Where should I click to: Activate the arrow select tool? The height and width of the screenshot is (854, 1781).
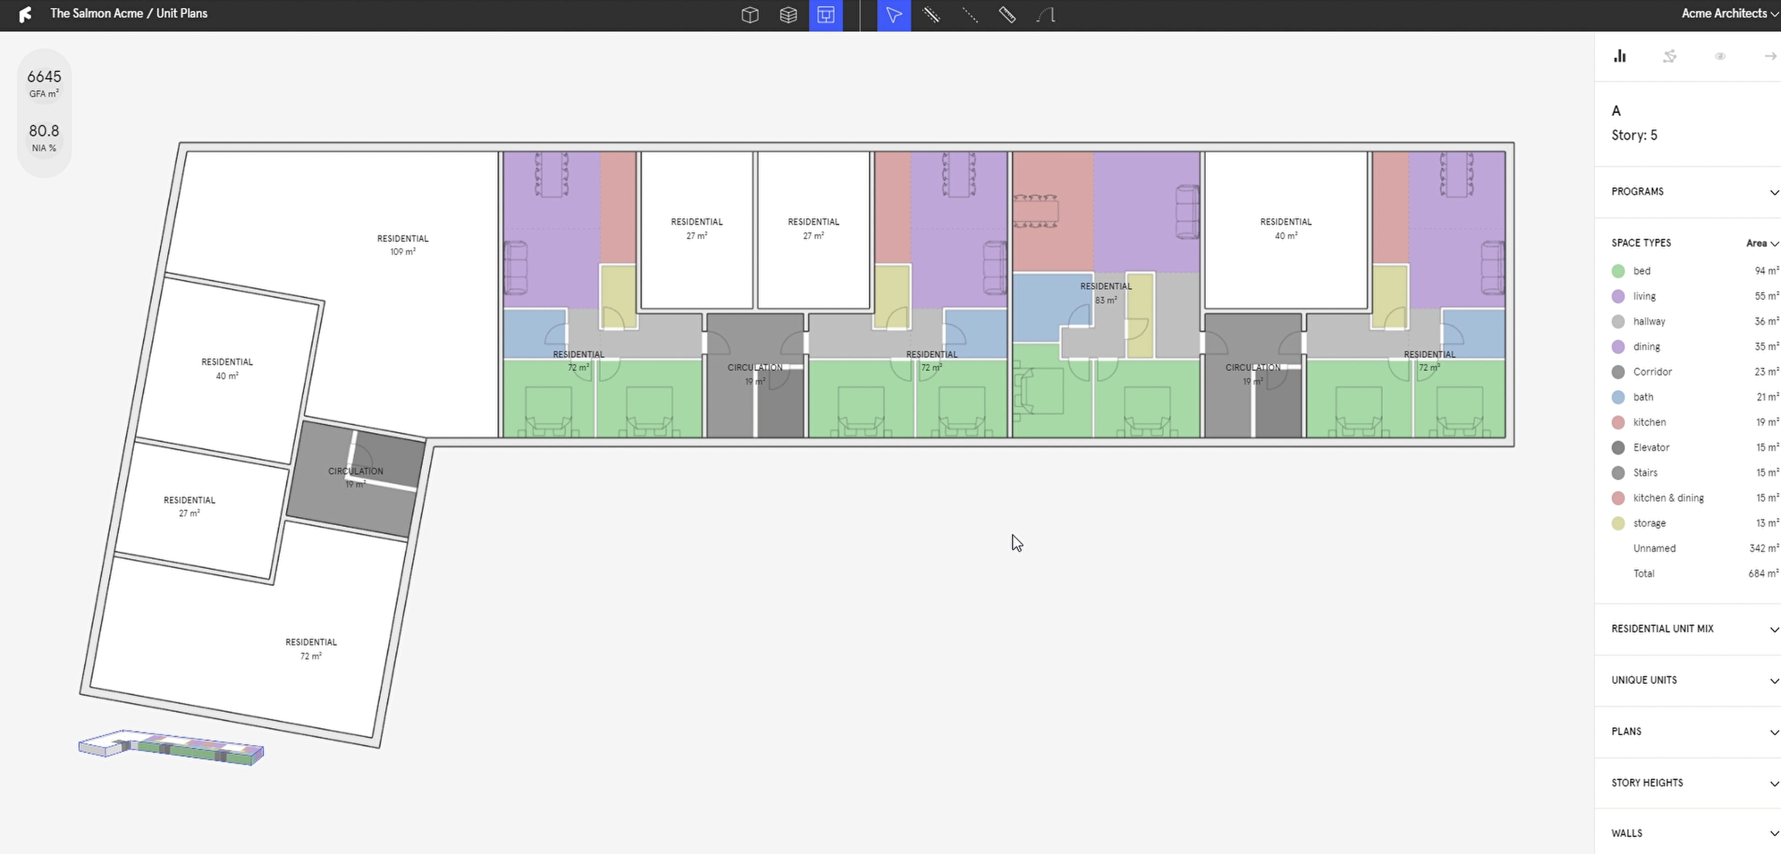click(894, 15)
